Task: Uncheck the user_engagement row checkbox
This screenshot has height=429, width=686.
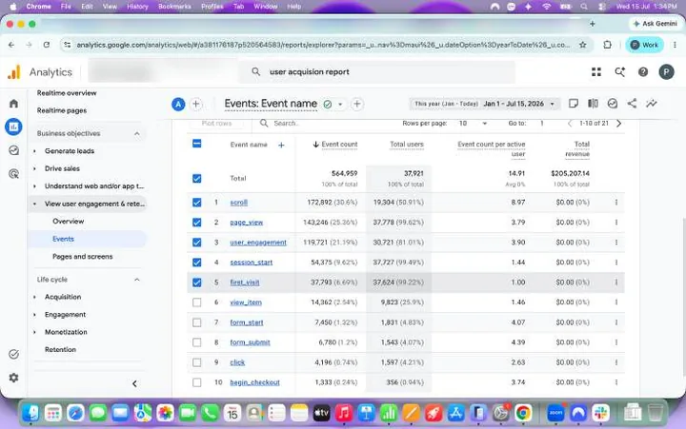Action: (x=197, y=243)
